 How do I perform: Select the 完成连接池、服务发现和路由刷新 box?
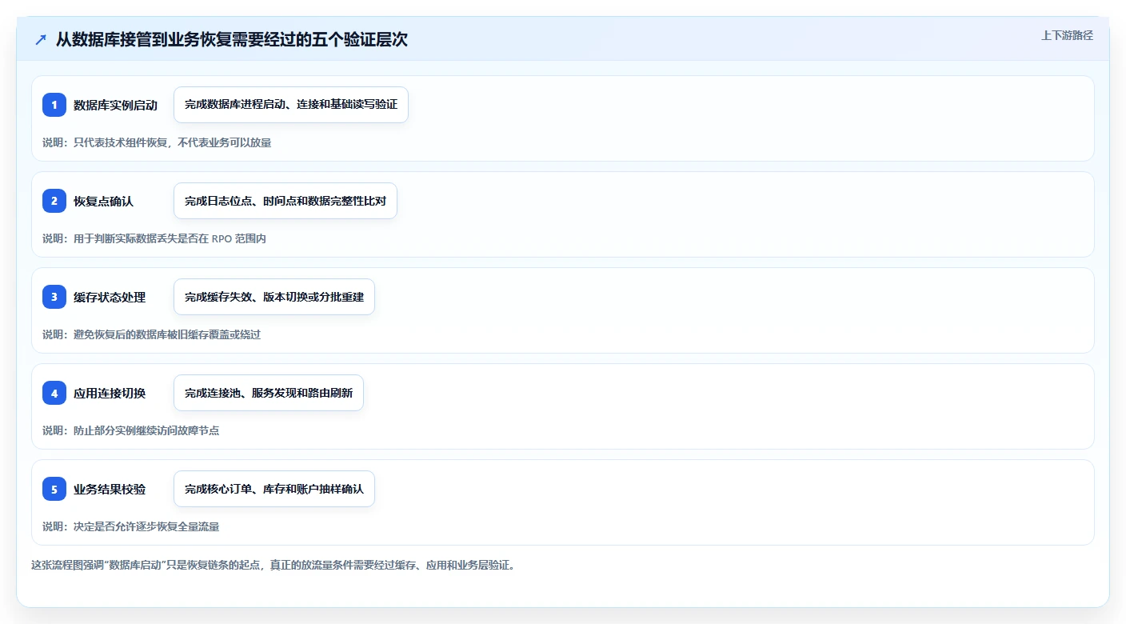click(x=269, y=393)
